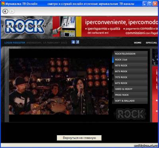Click the app icon in title bar
Viewport: 159px width, 148px height.
pos(3,4)
